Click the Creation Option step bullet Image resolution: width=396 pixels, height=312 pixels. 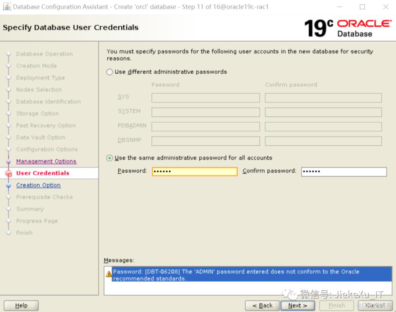click(x=8, y=186)
